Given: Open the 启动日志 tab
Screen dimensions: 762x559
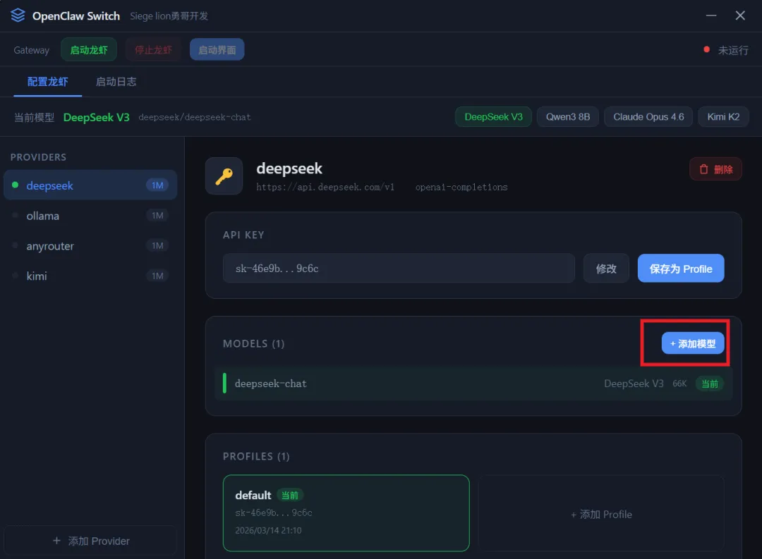Looking at the screenshot, I should (116, 82).
